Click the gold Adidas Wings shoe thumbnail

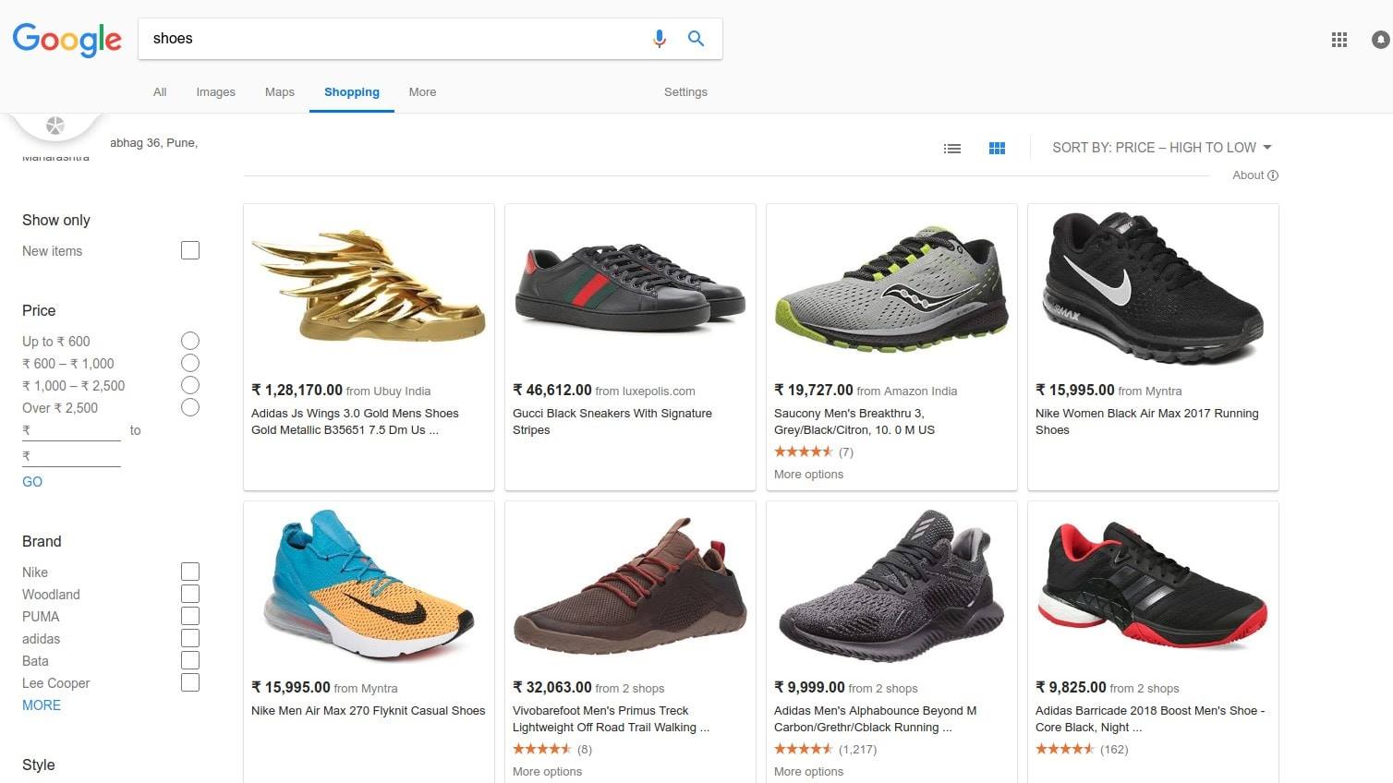click(369, 287)
